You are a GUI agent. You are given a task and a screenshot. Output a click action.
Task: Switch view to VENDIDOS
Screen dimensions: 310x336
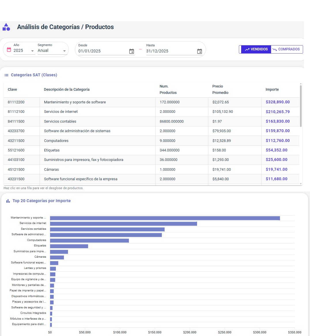click(x=256, y=49)
